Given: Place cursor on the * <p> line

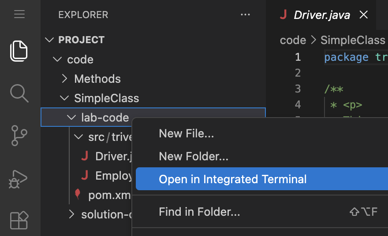Looking at the screenshot, I should click(346, 105).
